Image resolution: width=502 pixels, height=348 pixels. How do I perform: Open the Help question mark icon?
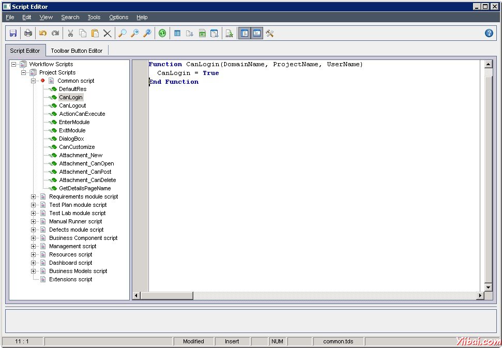click(x=489, y=33)
